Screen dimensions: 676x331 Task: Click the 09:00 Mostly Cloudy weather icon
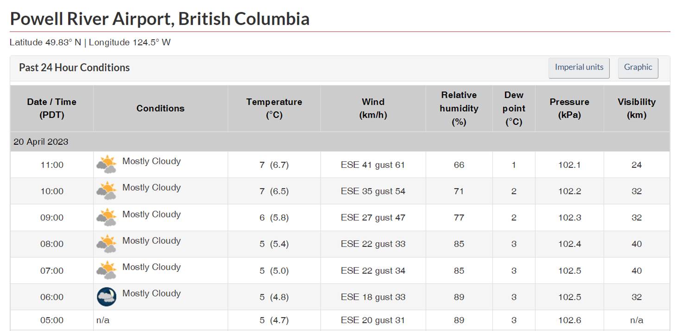107,217
